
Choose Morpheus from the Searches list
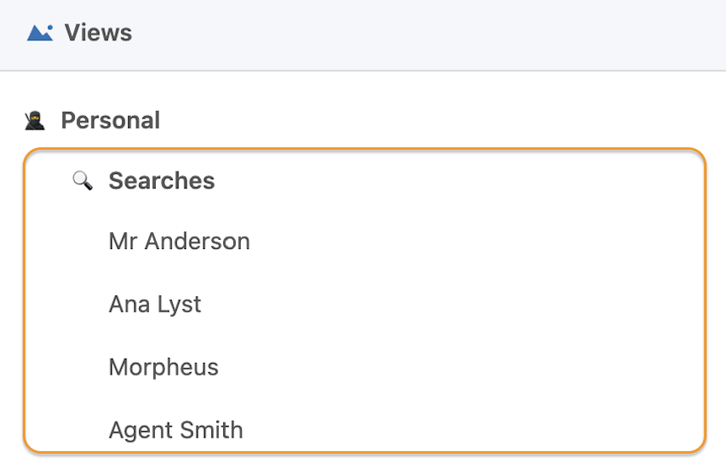tap(163, 368)
